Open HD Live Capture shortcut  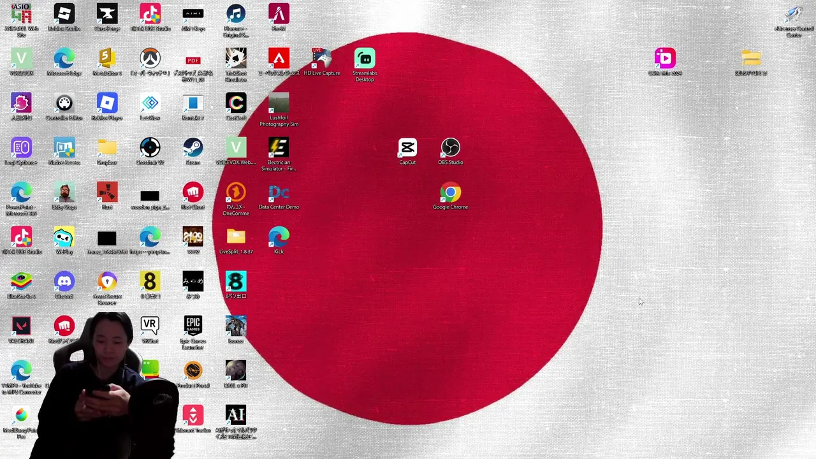pyautogui.click(x=322, y=59)
